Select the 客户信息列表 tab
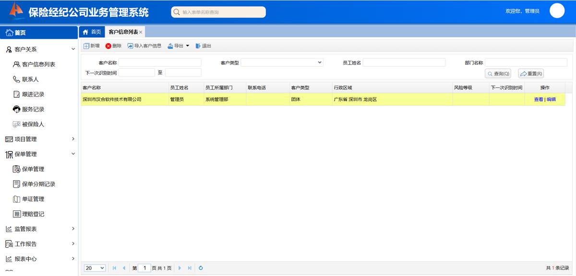The height and width of the screenshot is (276, 576). [x=123, y=32]
